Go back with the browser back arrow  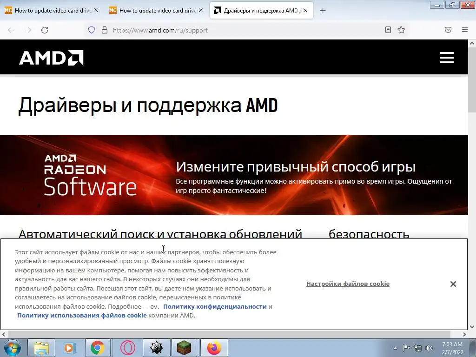click(11, 30)
